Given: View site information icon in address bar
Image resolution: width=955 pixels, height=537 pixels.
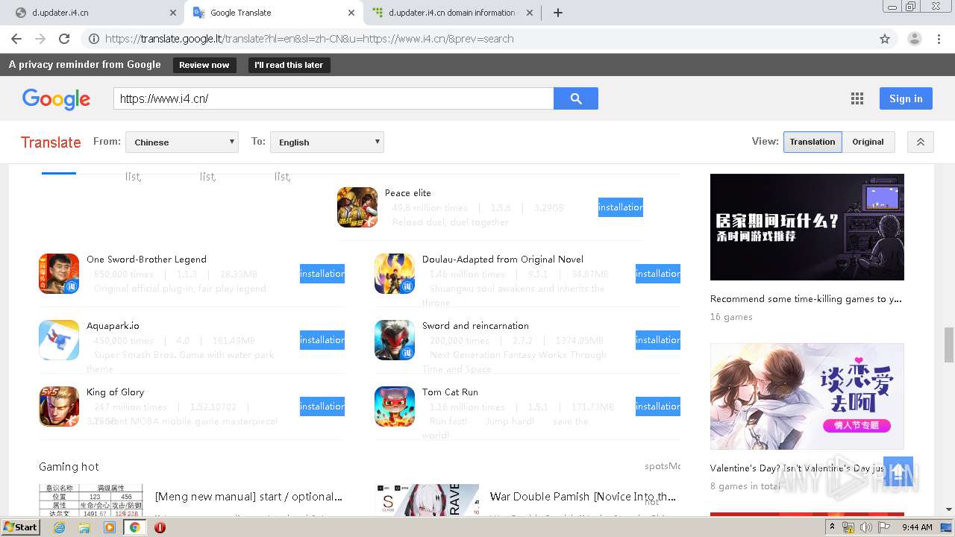Looking at the screenshot, I should [x=93, y=39].
